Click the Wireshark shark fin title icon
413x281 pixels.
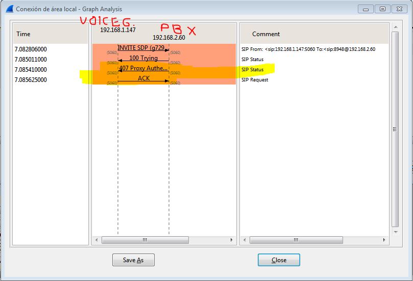point(10,9)
